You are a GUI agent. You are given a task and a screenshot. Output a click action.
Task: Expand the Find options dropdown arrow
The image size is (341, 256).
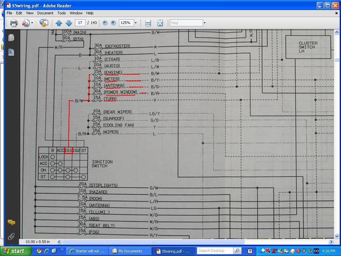204,23
